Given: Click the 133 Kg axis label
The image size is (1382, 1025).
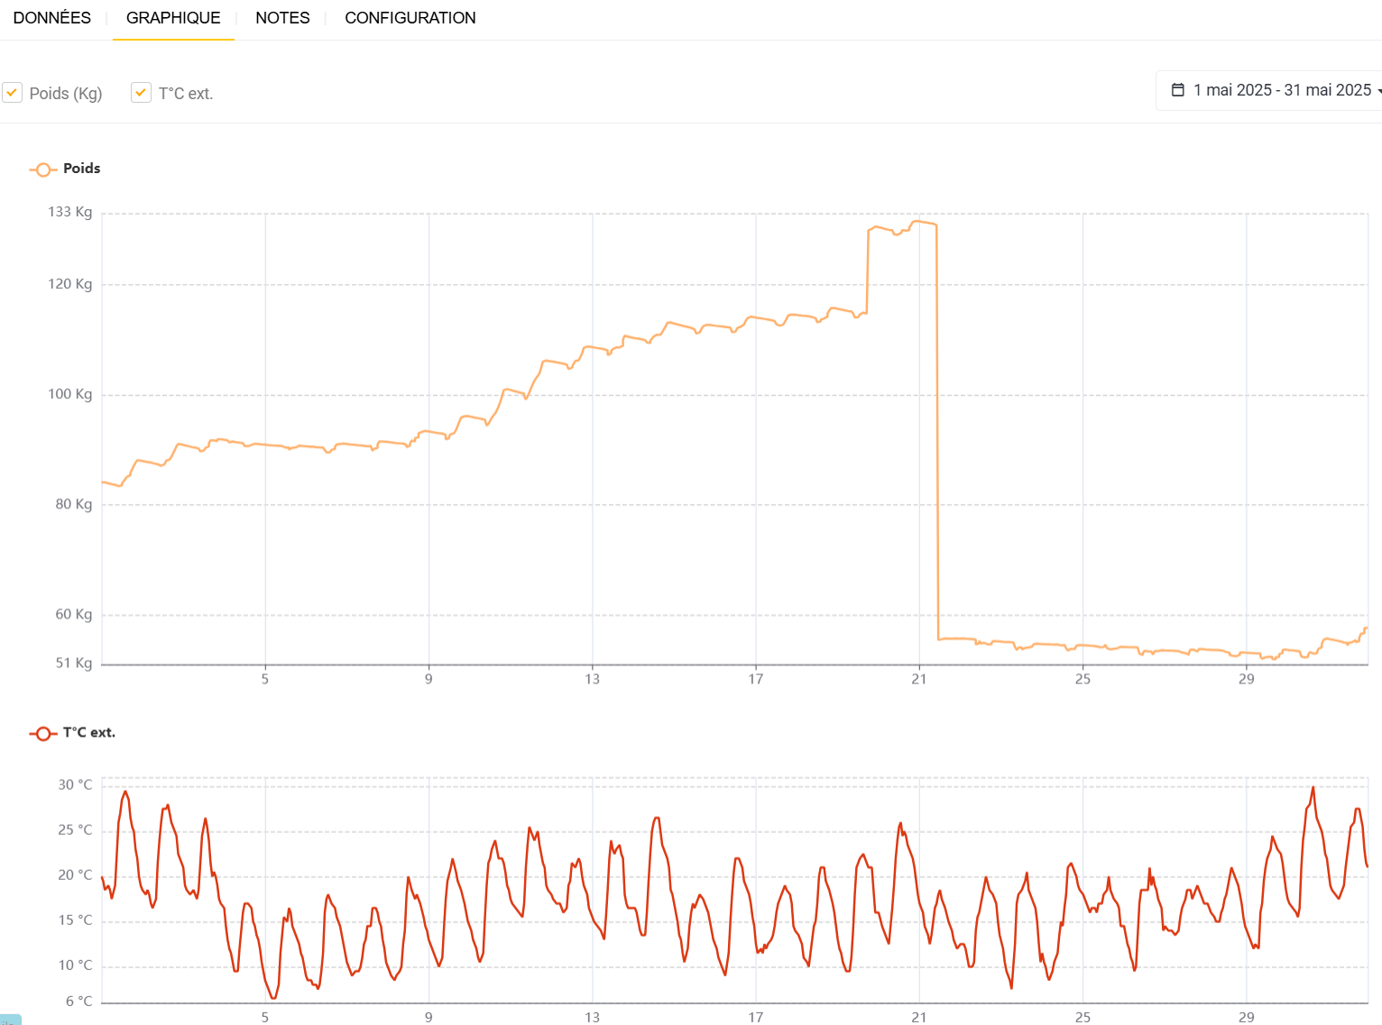Looking at the screenshot, I should [x=70, y=212].
